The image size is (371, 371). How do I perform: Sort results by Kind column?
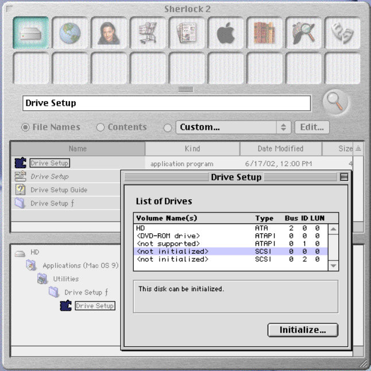coord(192,149)
